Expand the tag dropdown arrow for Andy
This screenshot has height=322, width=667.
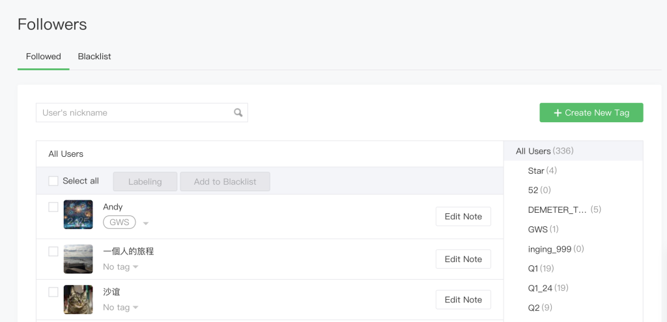146,223
